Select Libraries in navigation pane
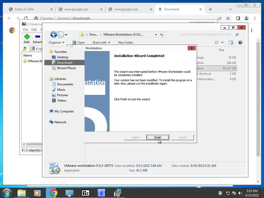 (57, 79)
